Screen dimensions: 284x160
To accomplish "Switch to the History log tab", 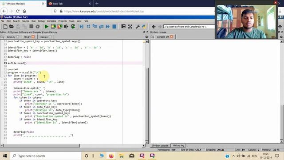I will 178,145.
